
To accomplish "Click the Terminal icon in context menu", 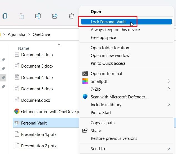I will [x=85, y=73].
